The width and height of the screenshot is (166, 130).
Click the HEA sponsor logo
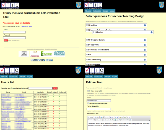tap(35, 54)
